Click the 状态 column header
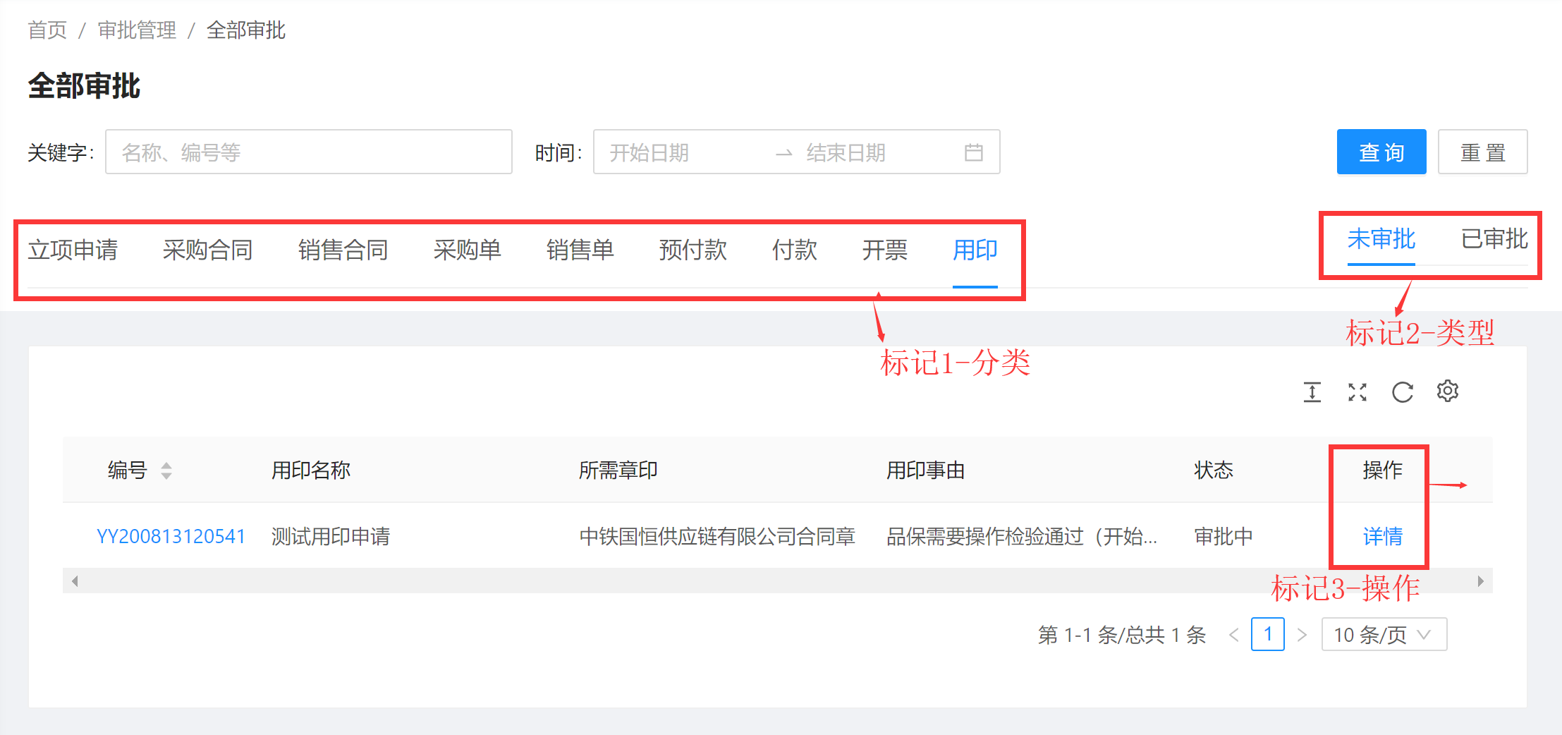1562x735 pixels. click(1214, 470)
